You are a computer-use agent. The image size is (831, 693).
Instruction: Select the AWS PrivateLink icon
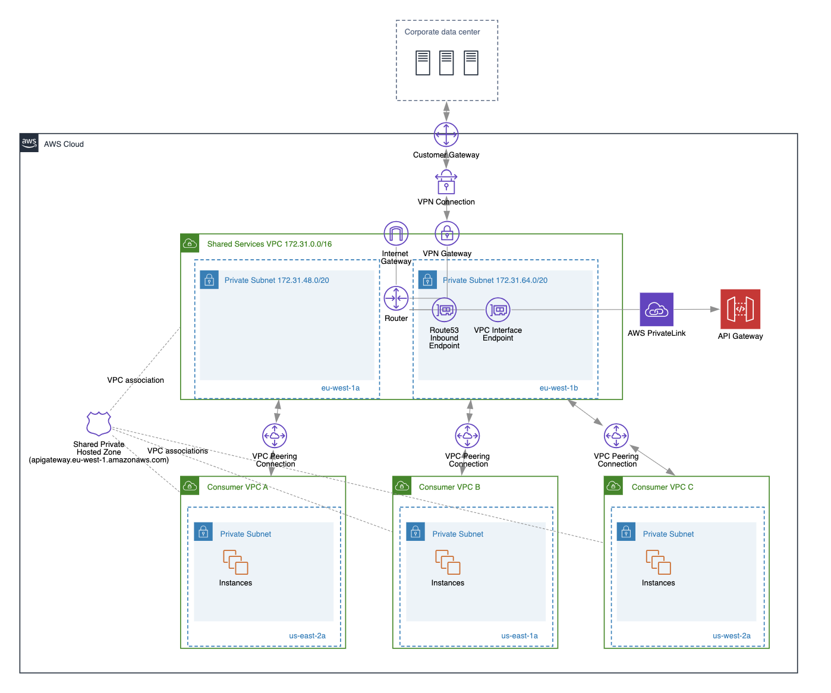[657, 309]
